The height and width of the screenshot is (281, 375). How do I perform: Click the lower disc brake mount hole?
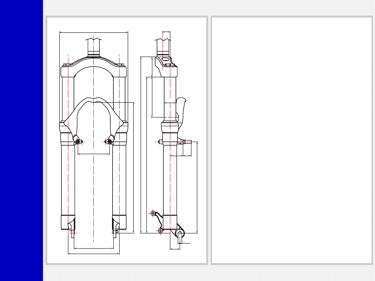coord(161,231)
